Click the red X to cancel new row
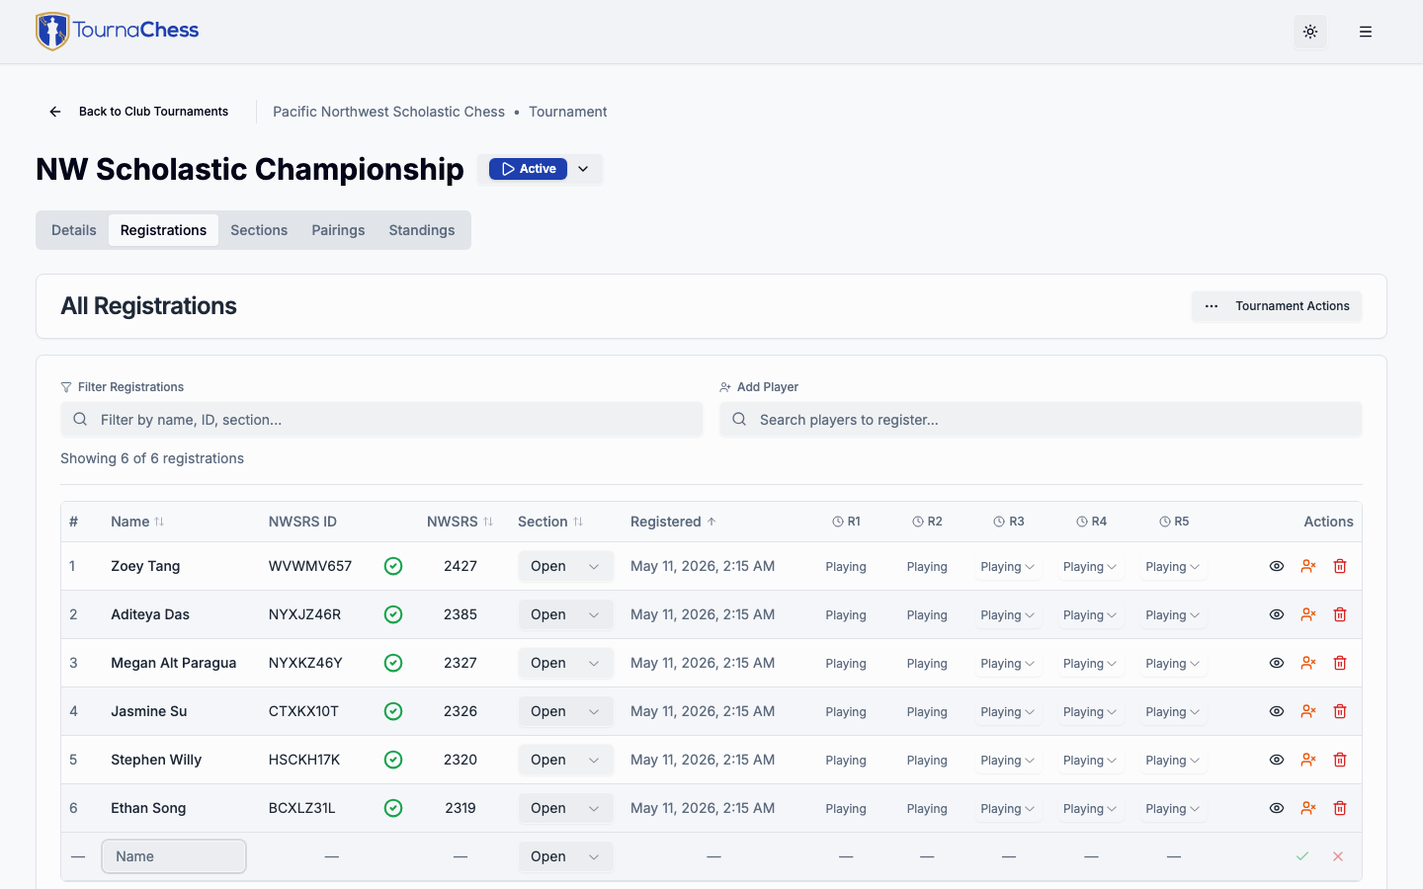This screenshot has width=1423, height=889. pos(1338,856)
